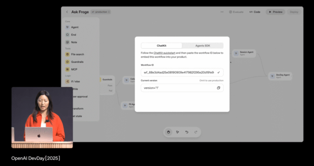The height and width of the screenshot is (166, 314).
Task: Click the redo arrow
Action: [196, 132]
